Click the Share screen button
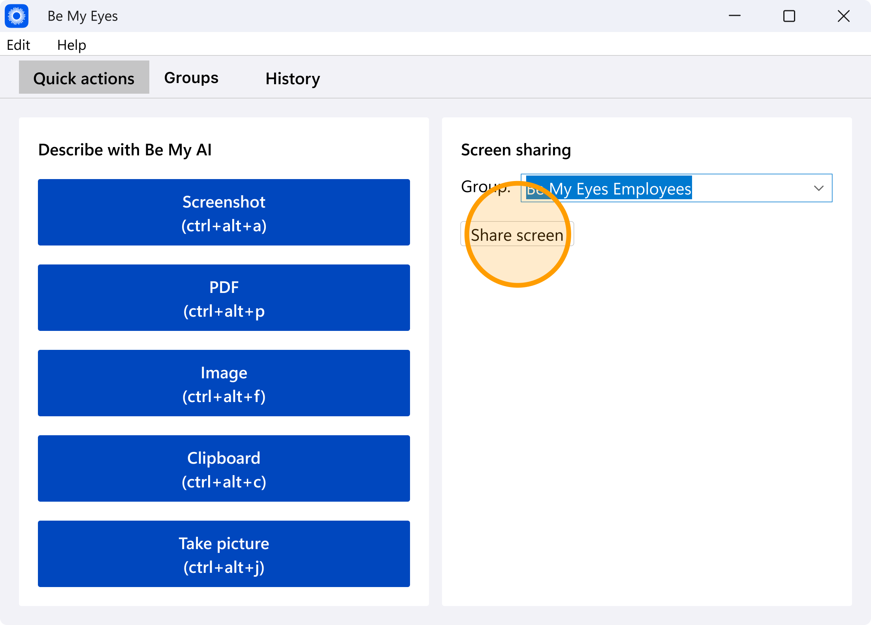This screenshot has height=625, width=871. point(517,234)
